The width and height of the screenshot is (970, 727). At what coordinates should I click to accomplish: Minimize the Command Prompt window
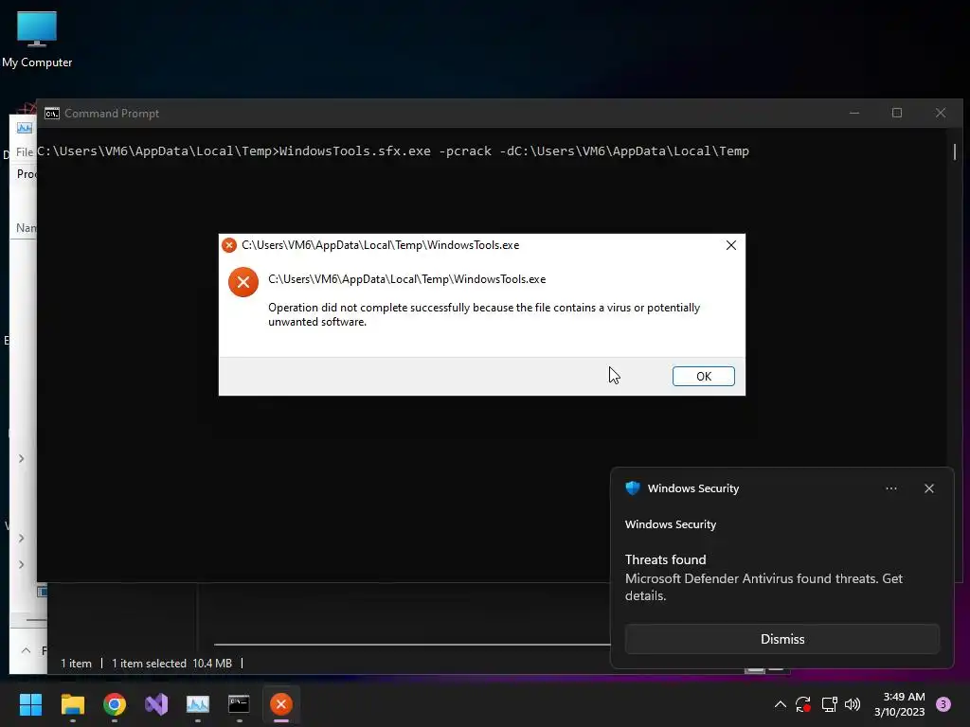[854, 114]
